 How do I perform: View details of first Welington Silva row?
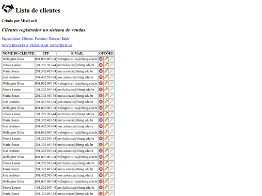pos(111,59)
